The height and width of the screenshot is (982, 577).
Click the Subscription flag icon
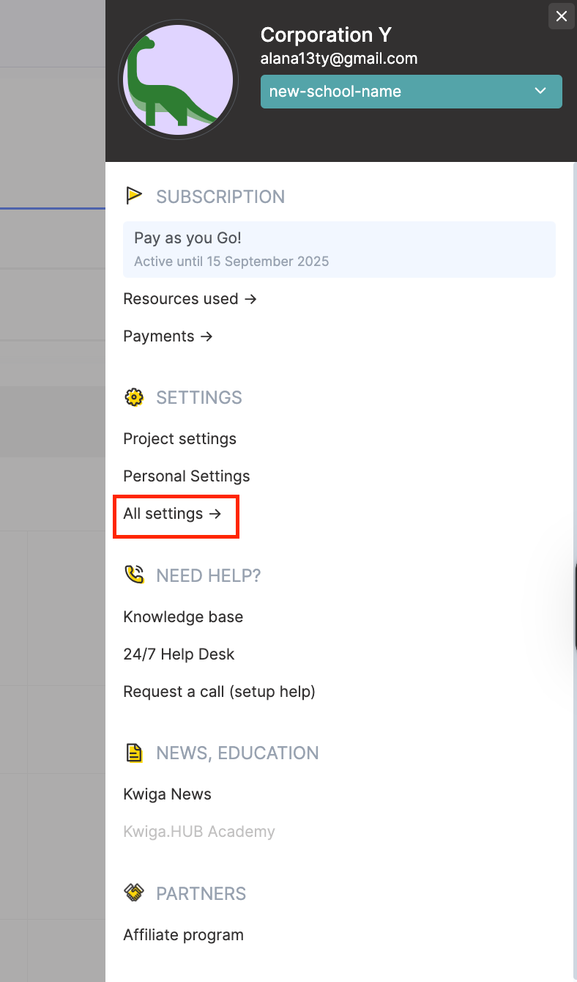(x=134, y=196)
